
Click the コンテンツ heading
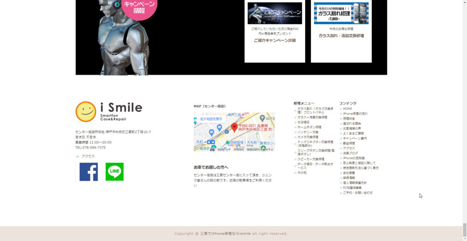[x=348, y=103]
